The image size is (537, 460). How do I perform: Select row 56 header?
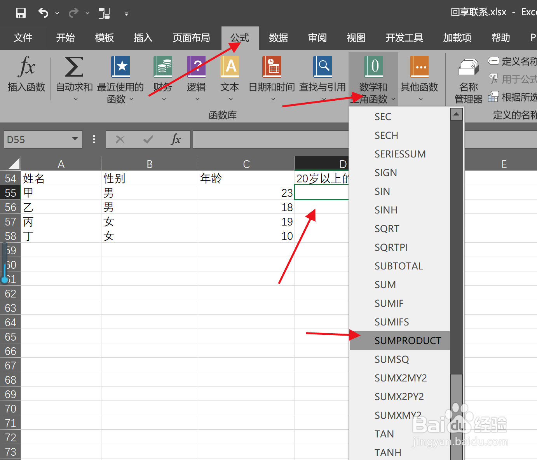point(10,207)
